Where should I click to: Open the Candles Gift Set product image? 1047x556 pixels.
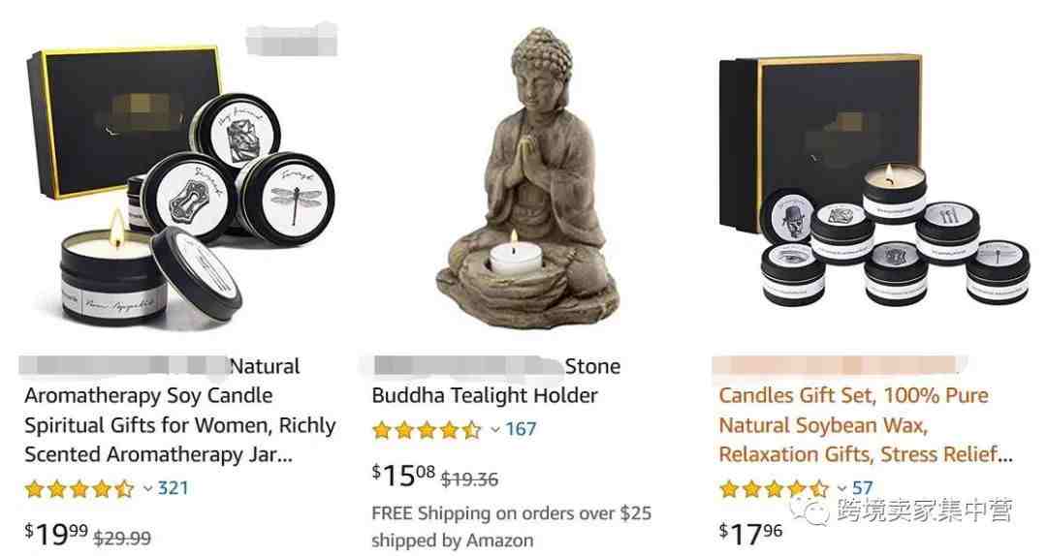[874, 180]
